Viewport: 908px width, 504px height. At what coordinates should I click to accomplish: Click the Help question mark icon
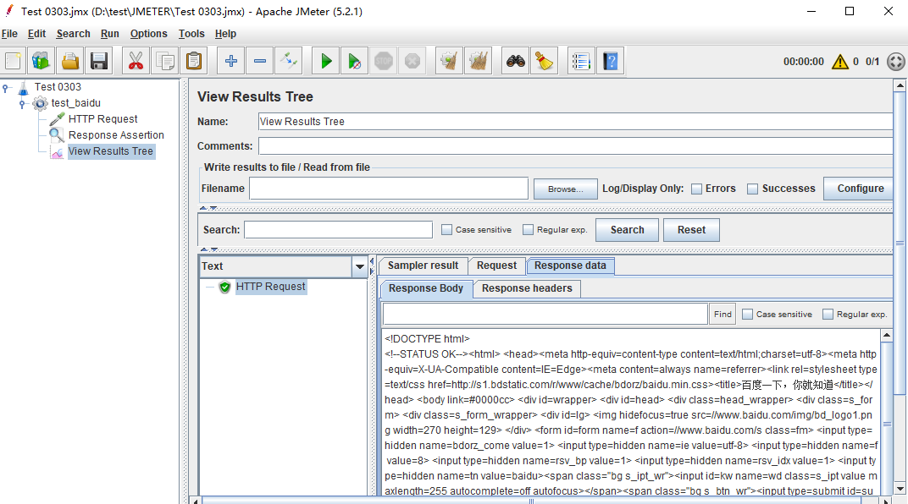click(x=610, y=61)
